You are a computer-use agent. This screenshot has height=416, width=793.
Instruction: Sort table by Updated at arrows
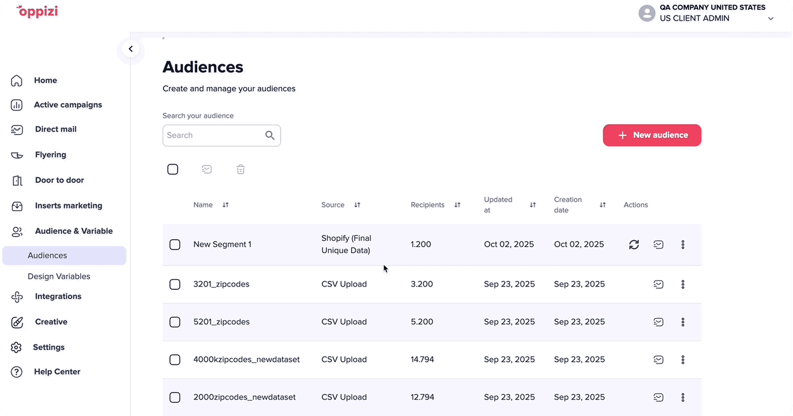point(532,205)
